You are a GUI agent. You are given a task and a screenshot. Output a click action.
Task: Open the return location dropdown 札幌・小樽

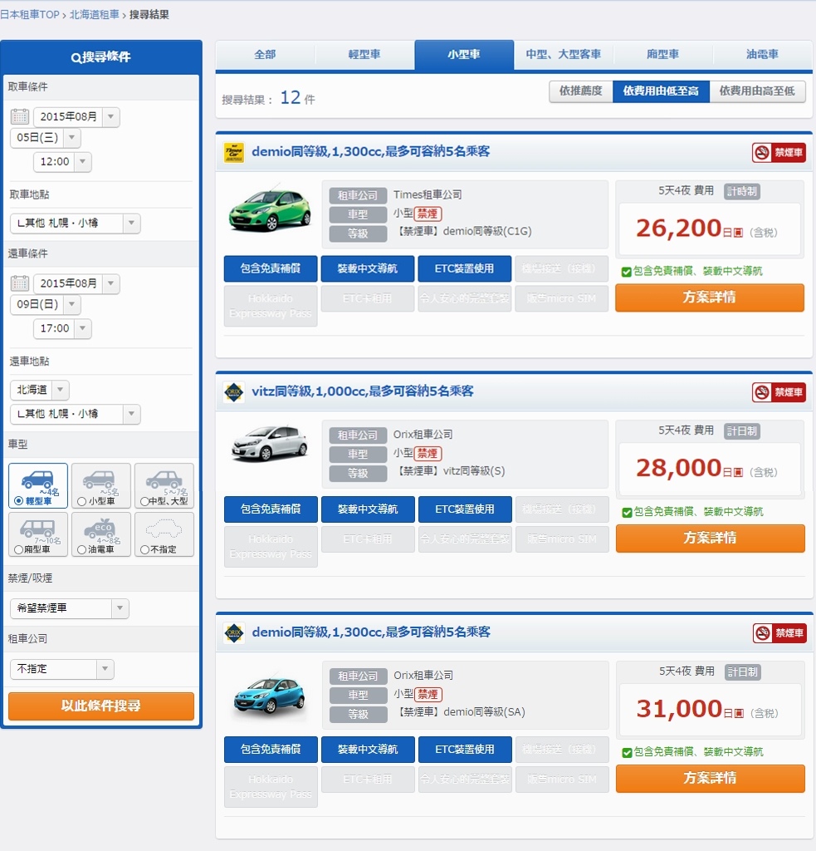(x=76, y=414)
